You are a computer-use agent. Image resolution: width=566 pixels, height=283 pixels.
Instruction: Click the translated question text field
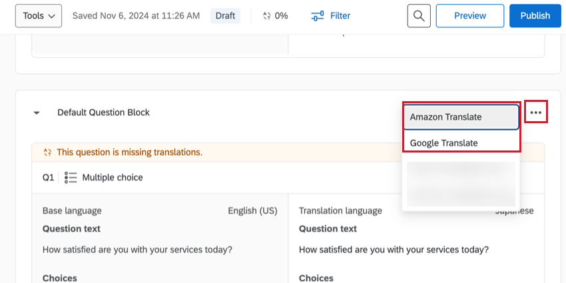pos(394,250)
